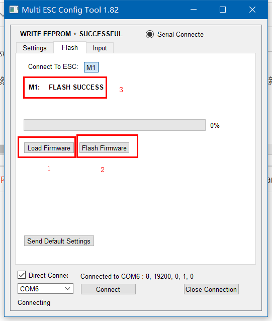The height and width of the screenshot is (321, 272).
Task: Click the Connect button
Action: click(108, 289)
